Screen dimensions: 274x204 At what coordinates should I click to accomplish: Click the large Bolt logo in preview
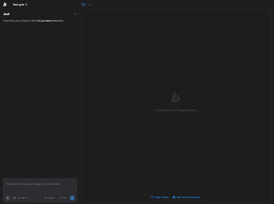pyautogui.click(x=175, y=98)
